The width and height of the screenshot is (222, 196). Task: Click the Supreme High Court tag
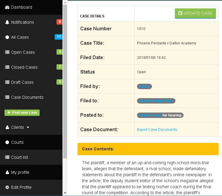pos(156,101)
